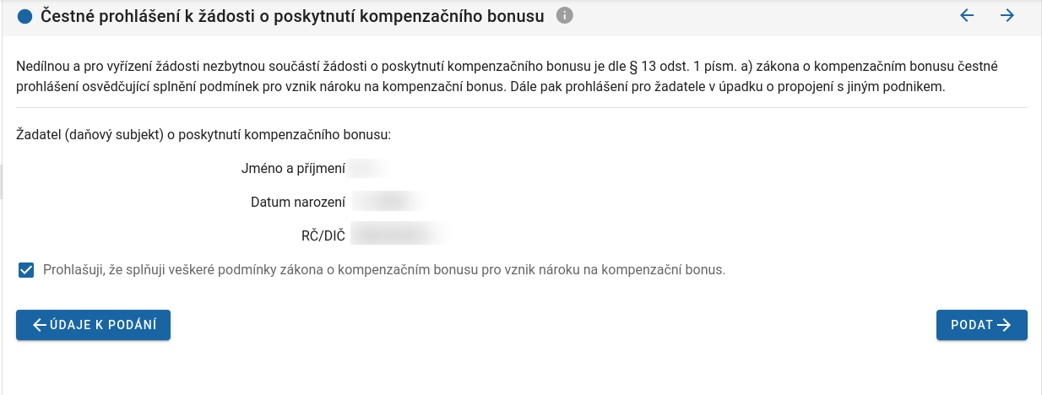
Task: Click the blurred RČ/DIČ value
Action: pyautogui.click(x=397, y=235)
